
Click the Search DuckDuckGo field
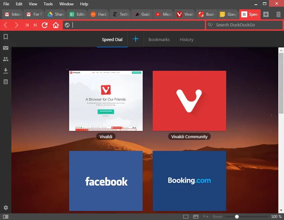[245, 25]
